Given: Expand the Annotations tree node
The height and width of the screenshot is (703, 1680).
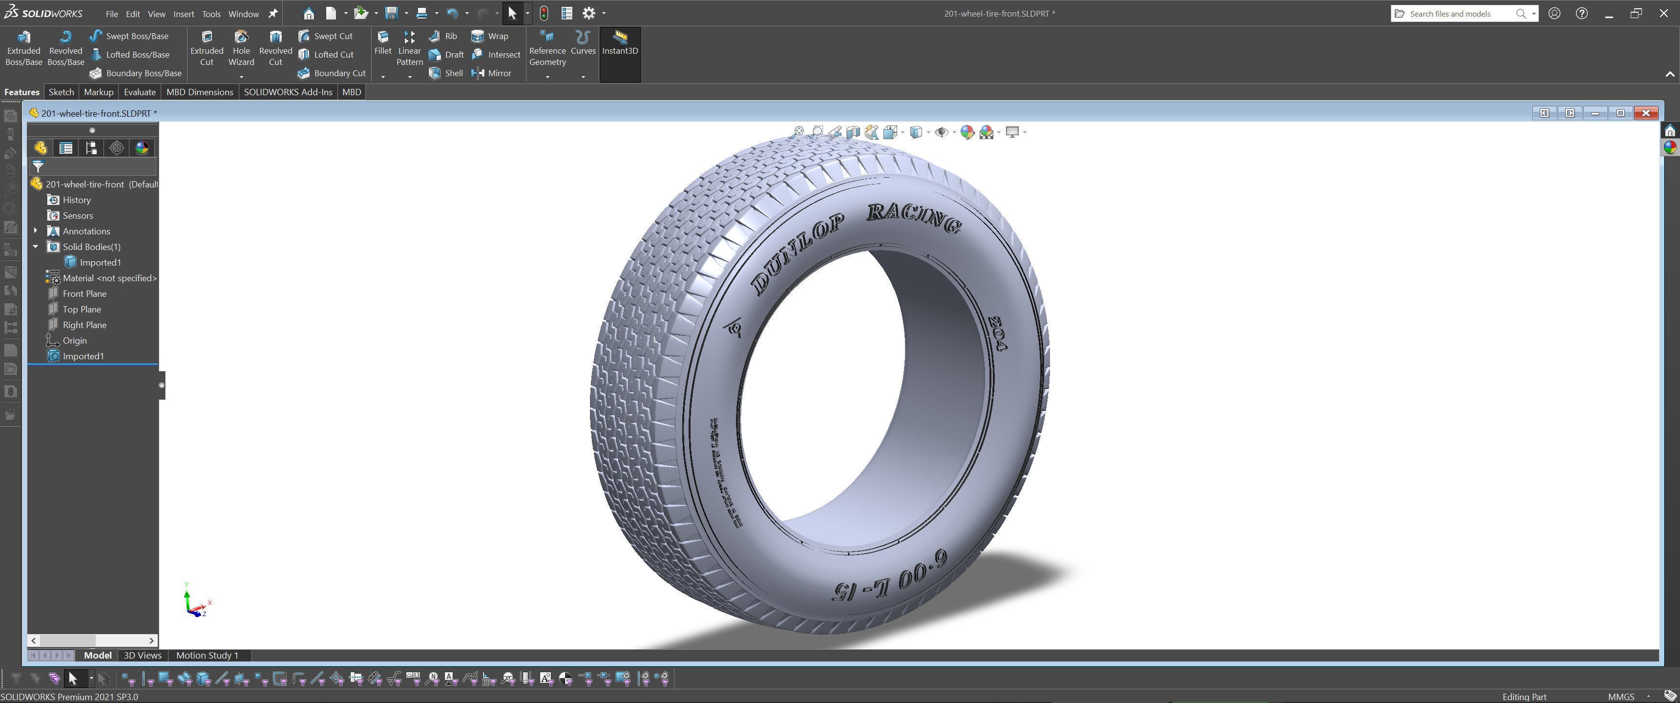Looking at the screenshot, I should (36, 231).
